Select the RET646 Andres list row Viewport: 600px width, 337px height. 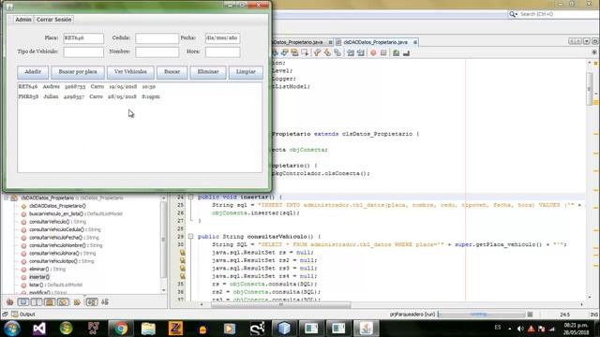tap(140, 87)
